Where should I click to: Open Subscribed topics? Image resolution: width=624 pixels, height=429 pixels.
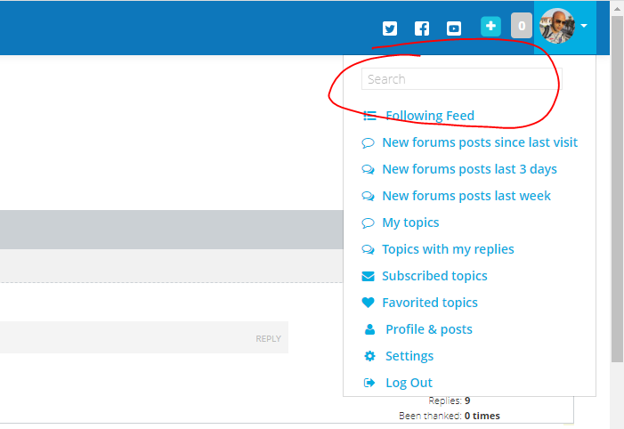(x=434, y=276)
